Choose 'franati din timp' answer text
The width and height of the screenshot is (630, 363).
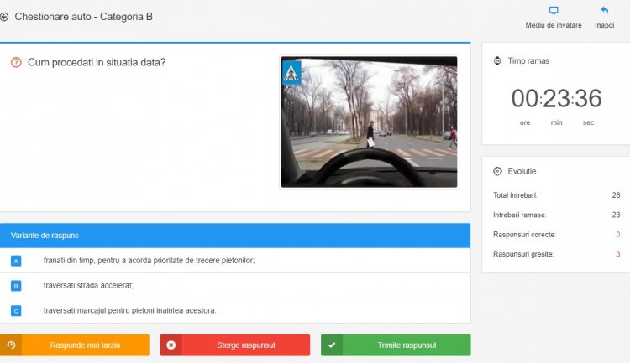[x=149, y=261]
